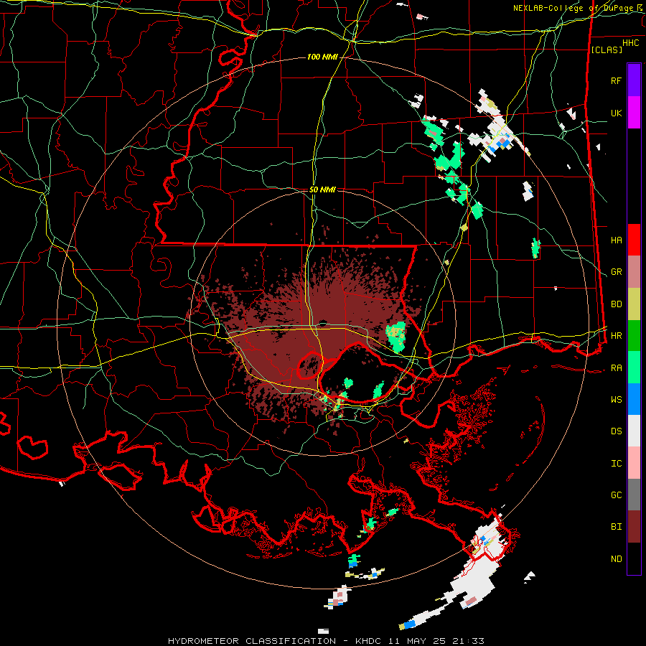Click the HR legend label
The width and height of the screenshot is (646, 646).
tap(616, 336)
